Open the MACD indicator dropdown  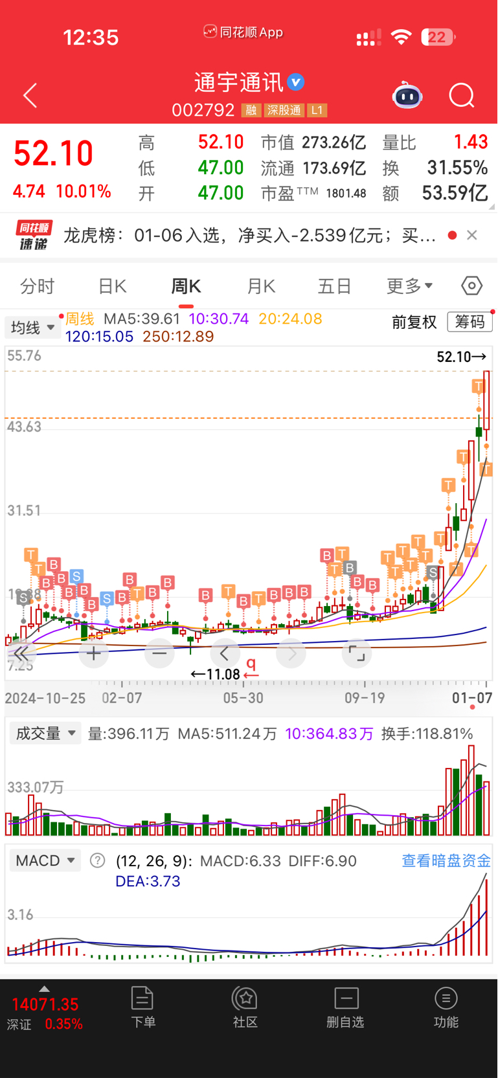coord(45,860)
